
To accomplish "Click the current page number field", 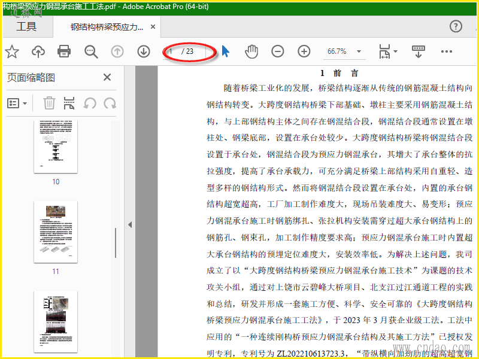I will tap(172, 51).
